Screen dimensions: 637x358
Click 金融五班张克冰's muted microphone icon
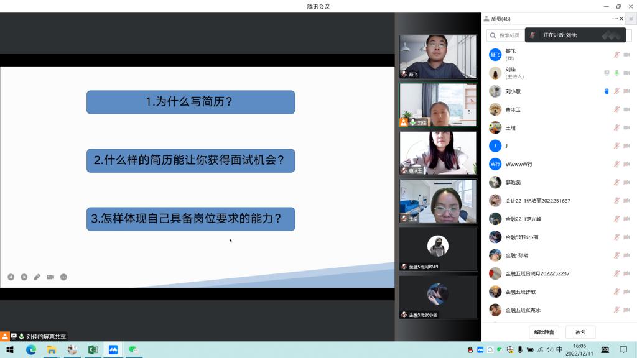[x=616, y=310]
